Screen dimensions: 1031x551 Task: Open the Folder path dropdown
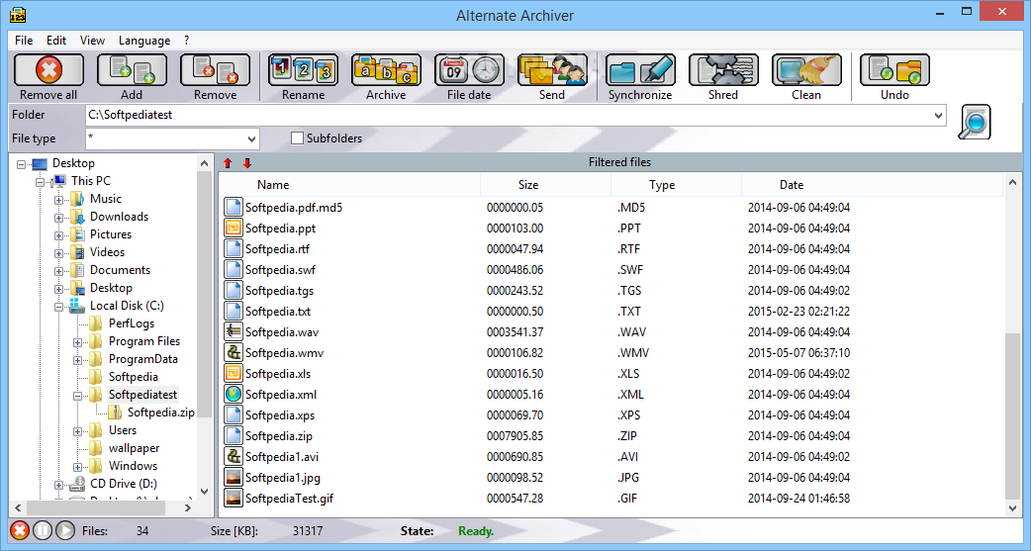[x=938, y=115]
